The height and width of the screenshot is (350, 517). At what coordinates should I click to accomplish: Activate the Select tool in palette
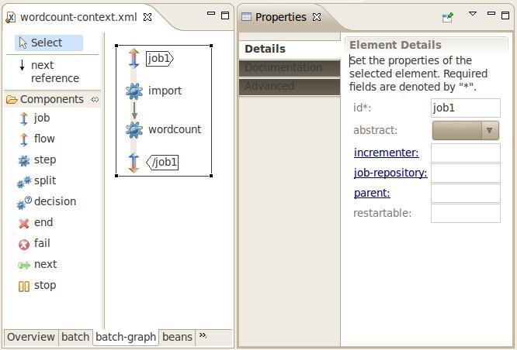pyautogui.click(x=48, y=43)
